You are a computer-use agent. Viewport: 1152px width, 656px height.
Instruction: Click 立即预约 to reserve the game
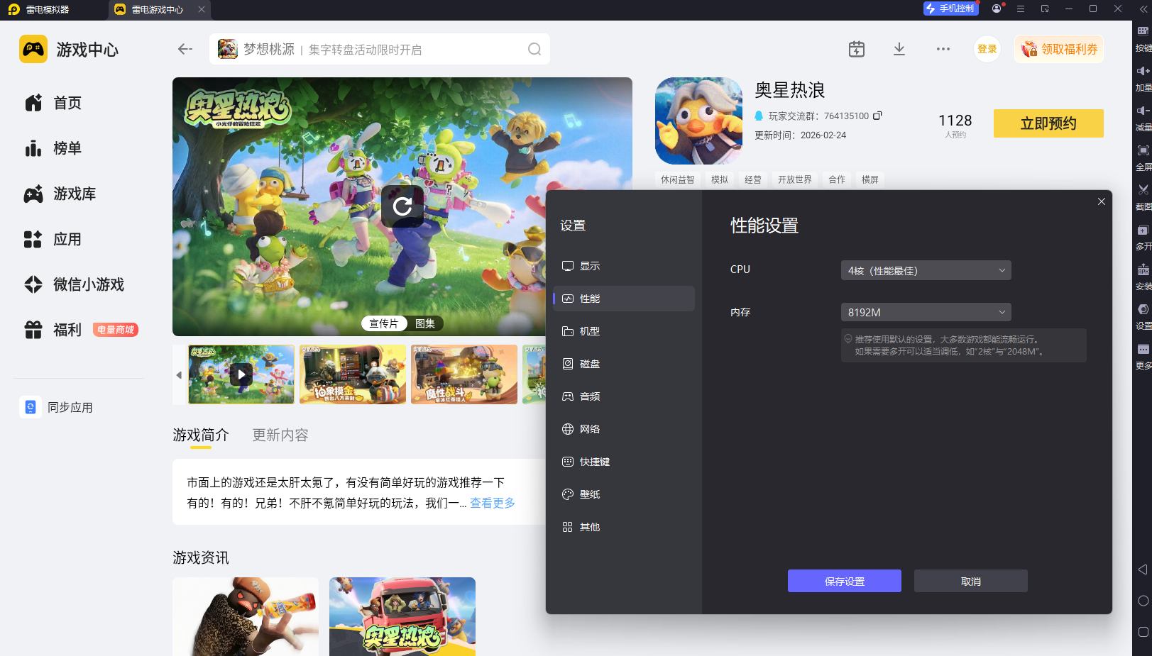tap(1048, 123)
